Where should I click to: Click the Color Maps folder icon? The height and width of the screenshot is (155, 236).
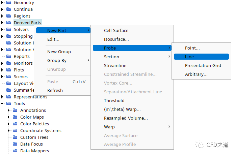tap(15, 117)
